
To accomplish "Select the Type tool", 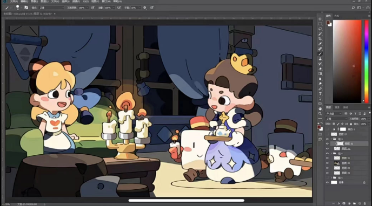I will [320, 94].
